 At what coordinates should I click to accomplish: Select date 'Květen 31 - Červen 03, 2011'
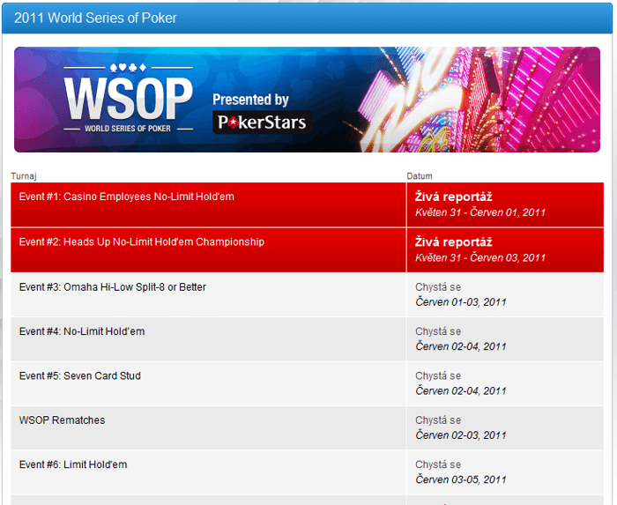point(480,257)
